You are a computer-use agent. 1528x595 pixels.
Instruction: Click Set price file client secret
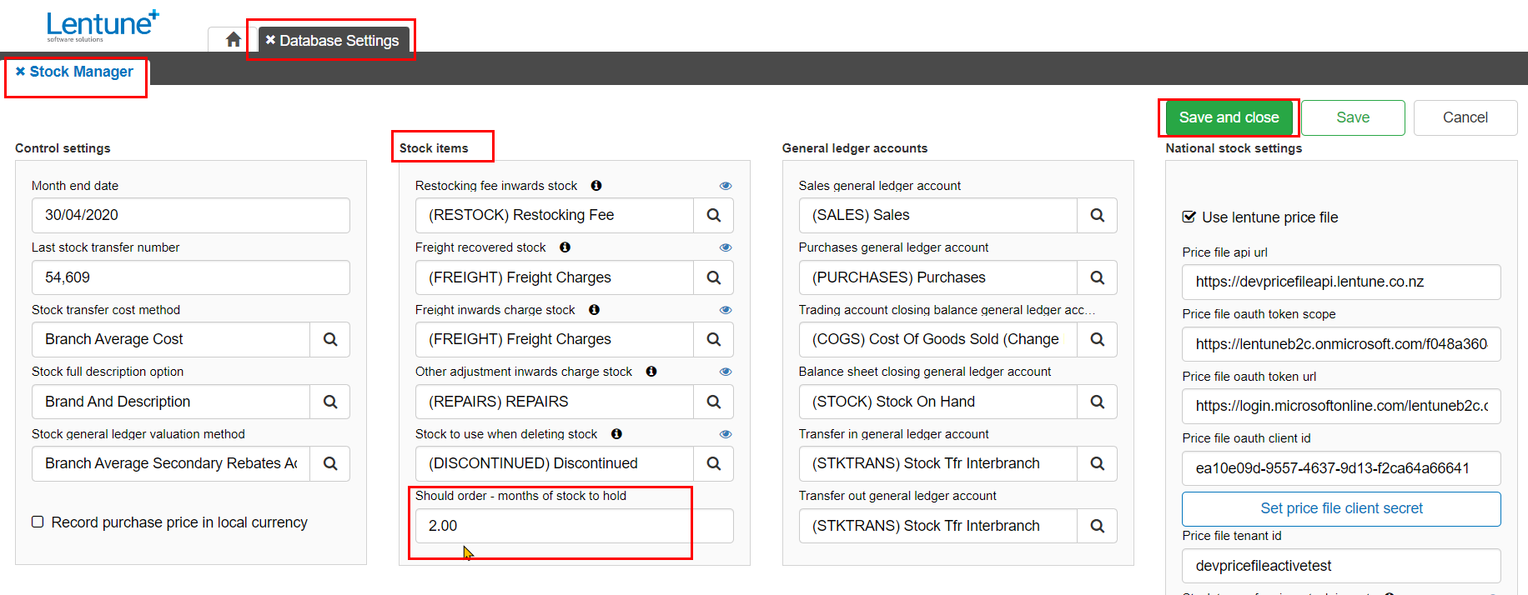click(1341, 508)
